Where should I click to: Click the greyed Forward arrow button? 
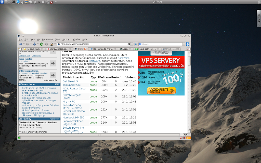pyautogui.click(x=28, y=44)
